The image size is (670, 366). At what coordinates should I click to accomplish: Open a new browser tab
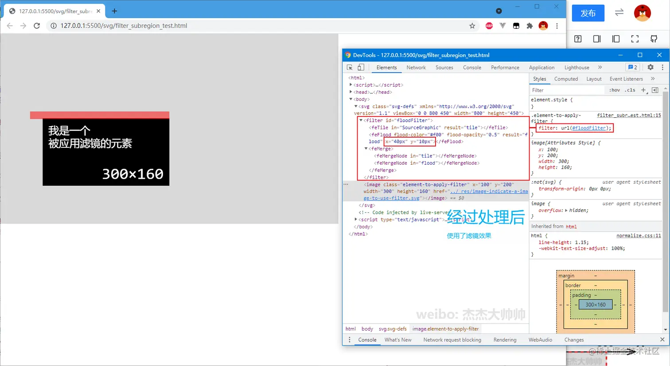pos(114,11)
